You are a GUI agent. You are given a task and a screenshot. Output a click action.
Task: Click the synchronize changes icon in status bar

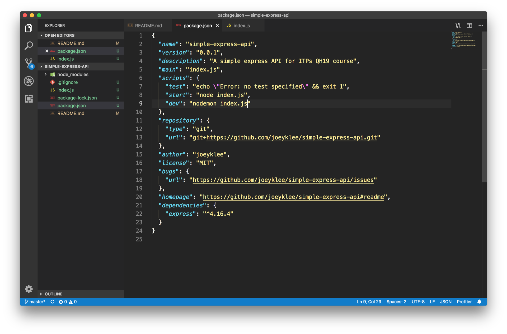[53, 302]
